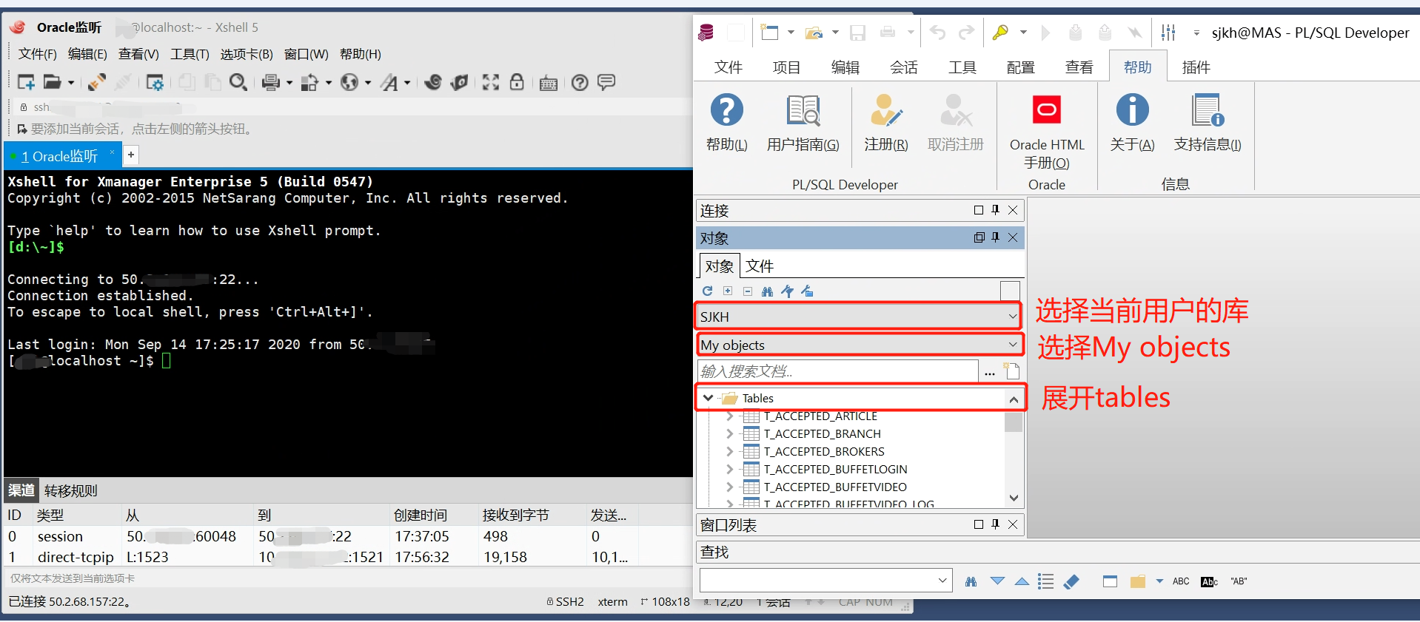Viewport: 1420px width, 622px height.
Task: Click PL/SQL Developer open file icon
Action: pyautogui.click(x=814, y=32)
